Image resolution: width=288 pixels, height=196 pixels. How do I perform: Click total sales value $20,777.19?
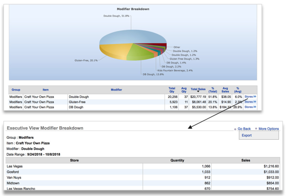[x=198, y=97]
